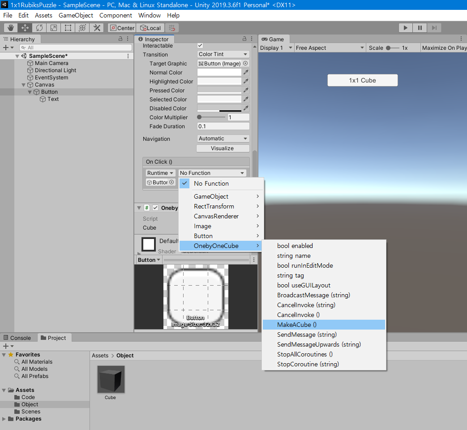Viewport: 467px width, 430px height.
Task: Select the Hand tool
Action: [x=10, y=28]
